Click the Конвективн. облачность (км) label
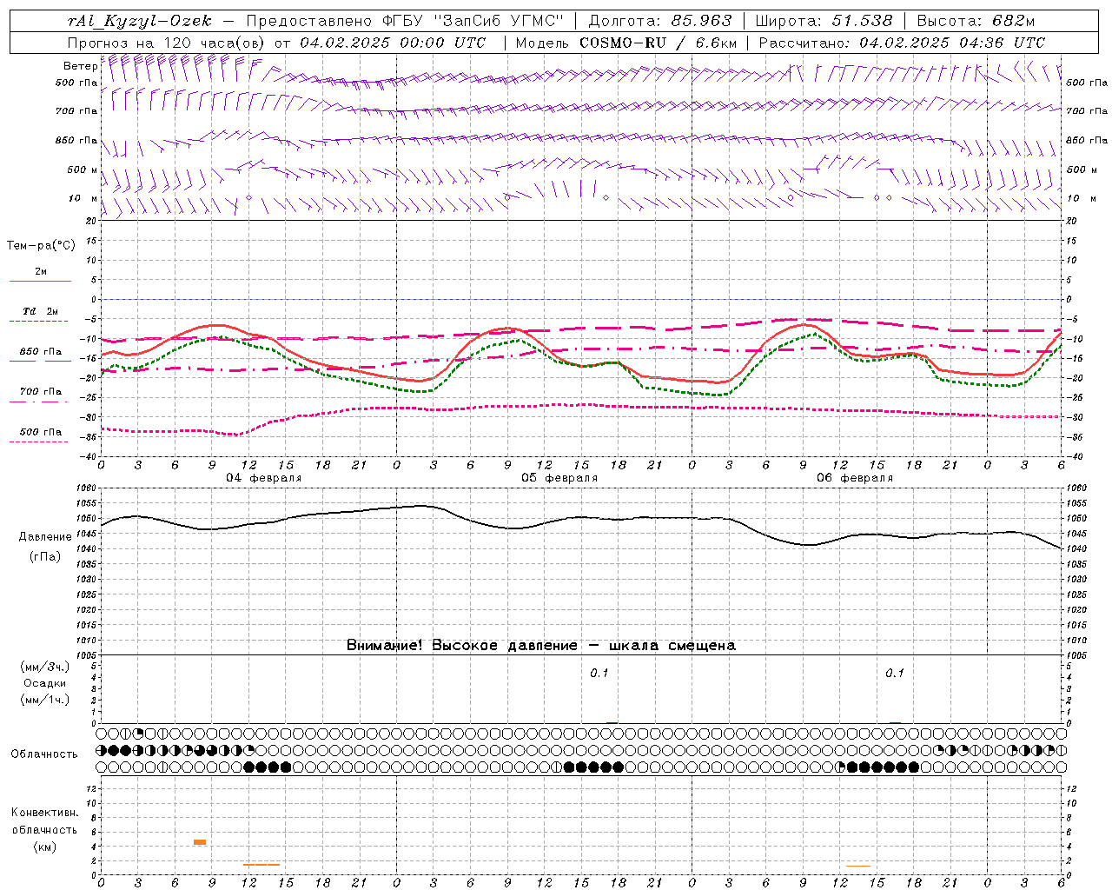This screenshot has width=1112, height=890. click(45, 829)
